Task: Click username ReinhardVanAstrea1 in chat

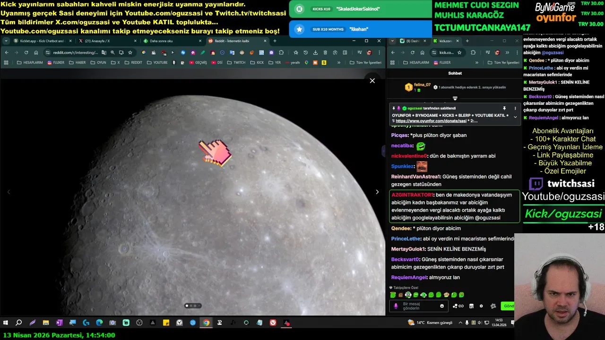Action: 416,177
